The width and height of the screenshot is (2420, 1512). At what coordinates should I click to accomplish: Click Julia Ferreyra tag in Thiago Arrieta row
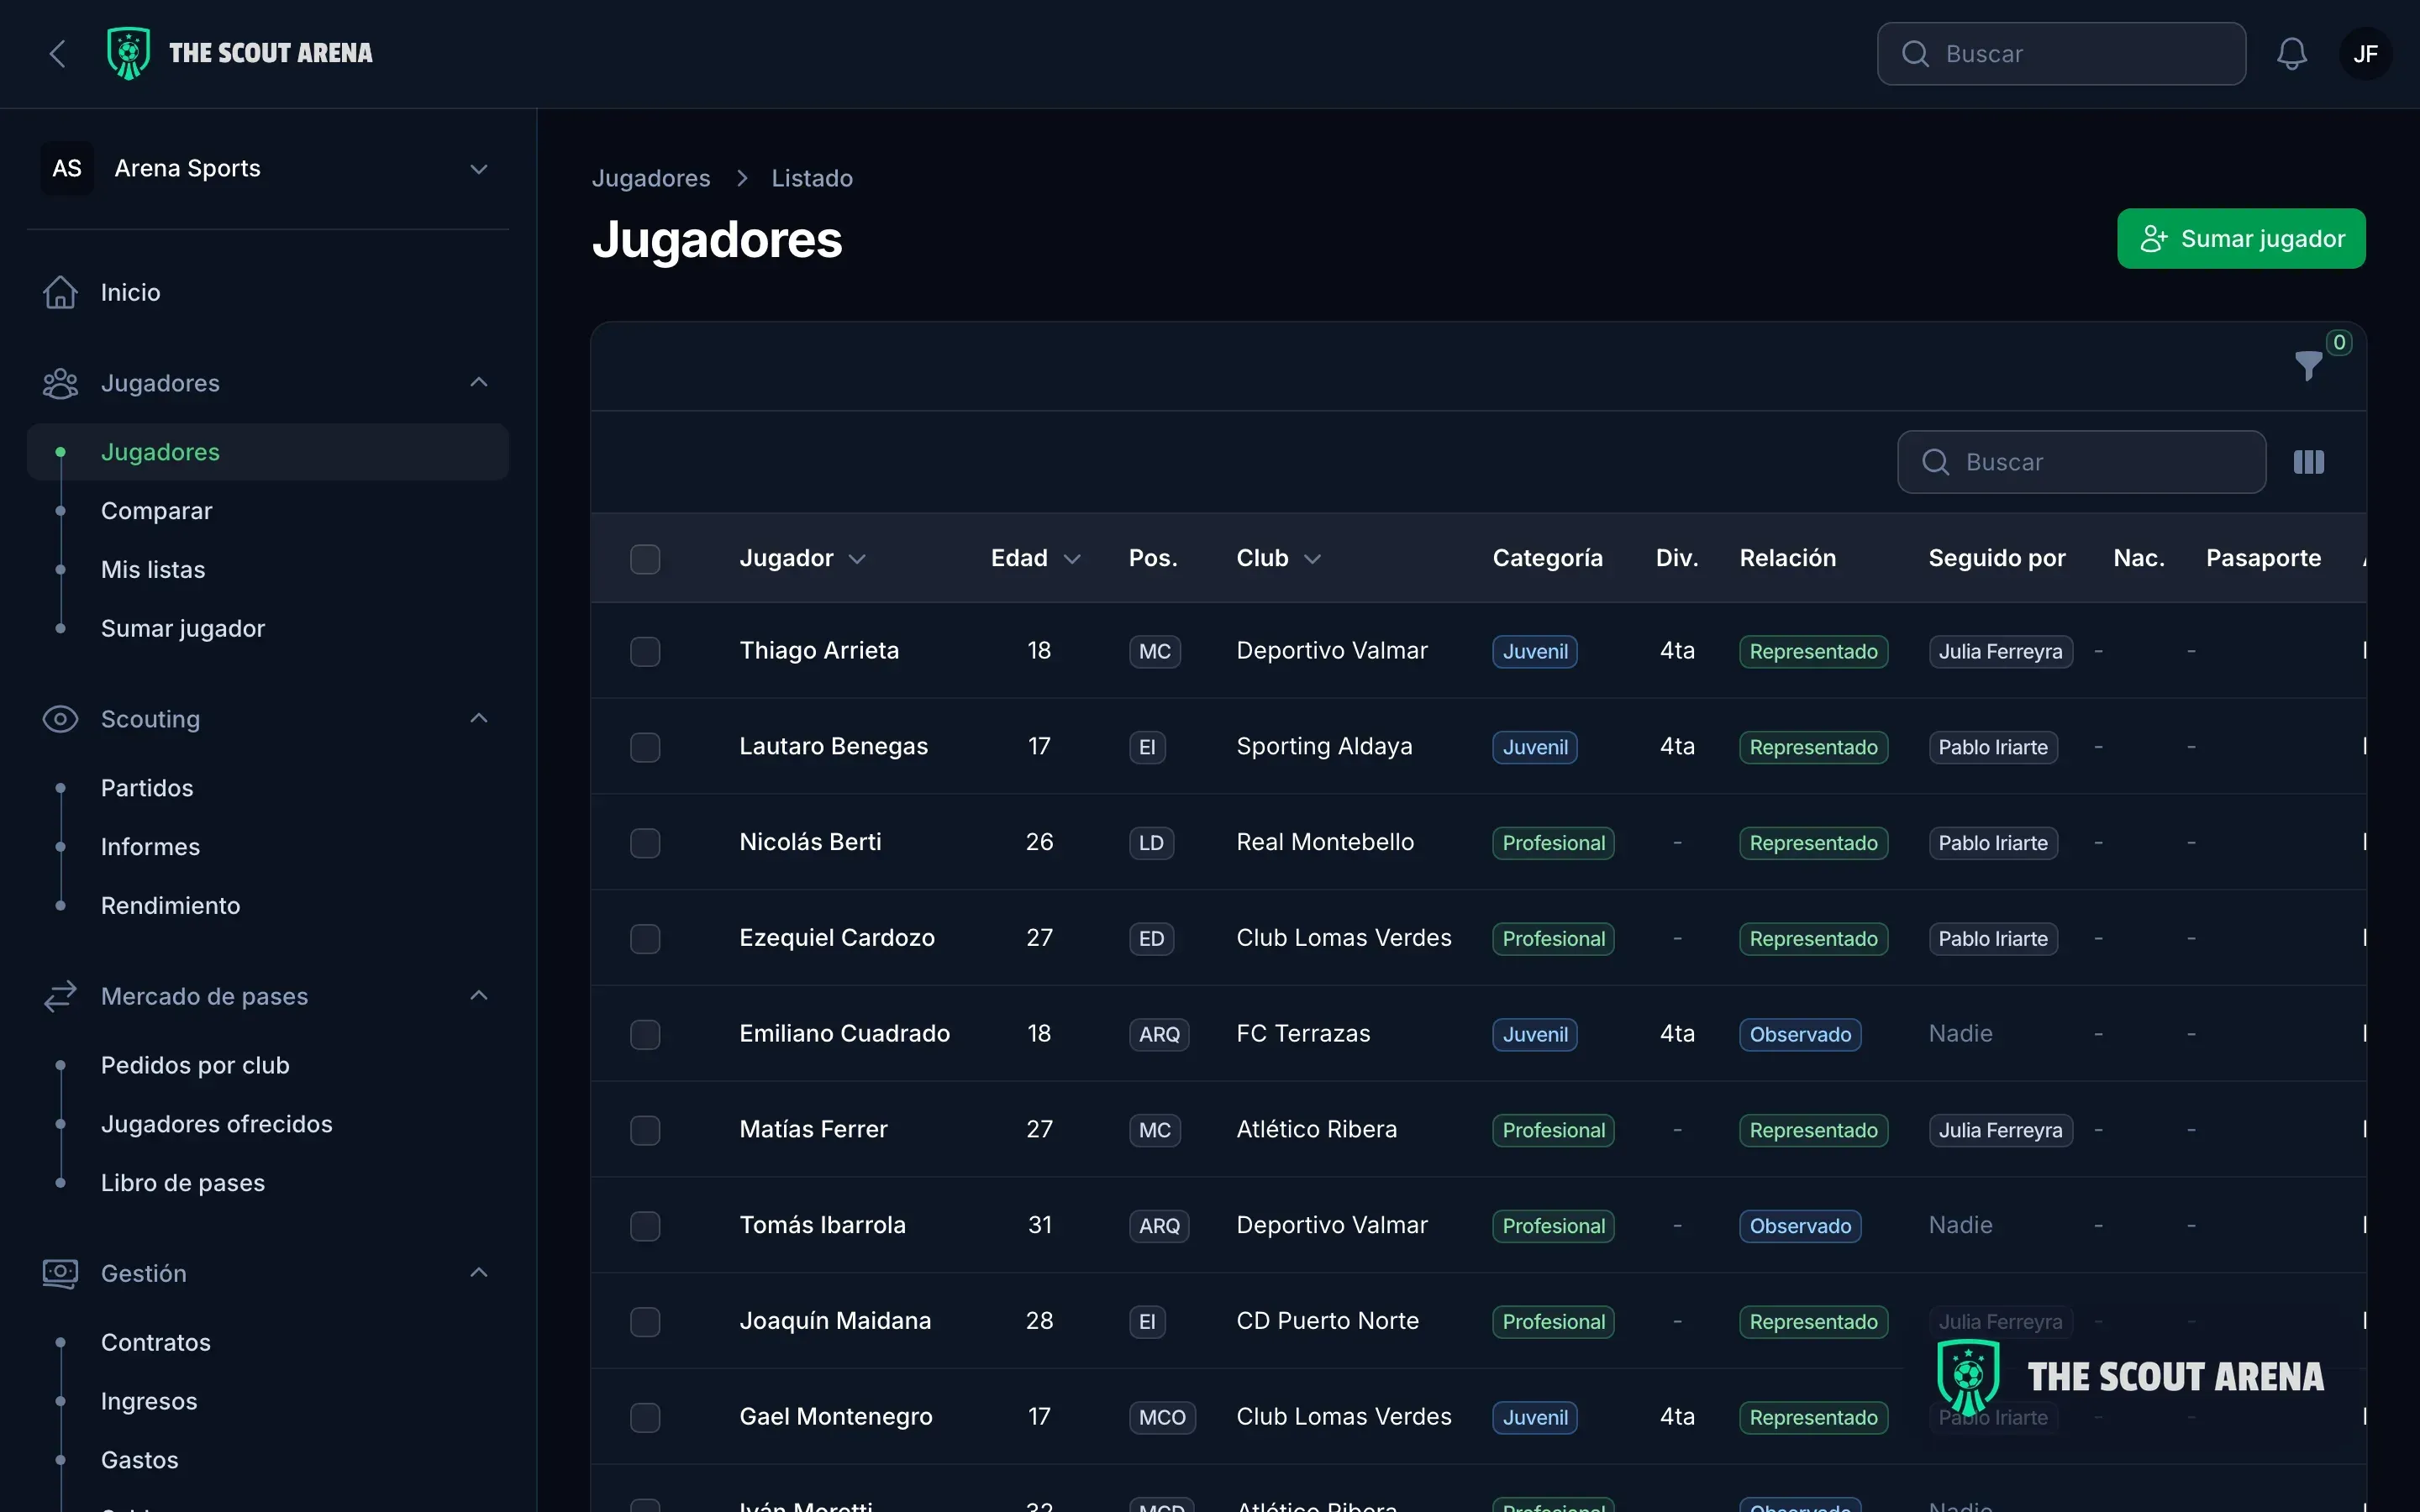coord(2000,652)
